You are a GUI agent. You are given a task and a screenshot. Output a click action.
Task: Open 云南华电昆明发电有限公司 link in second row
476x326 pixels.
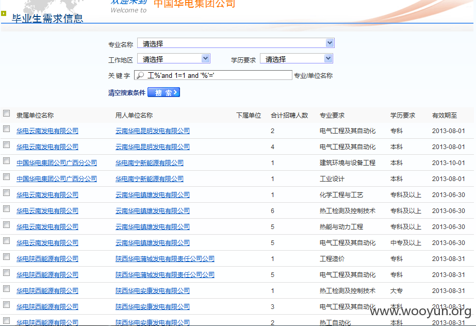pyautogui.click(x=153, y=147)
